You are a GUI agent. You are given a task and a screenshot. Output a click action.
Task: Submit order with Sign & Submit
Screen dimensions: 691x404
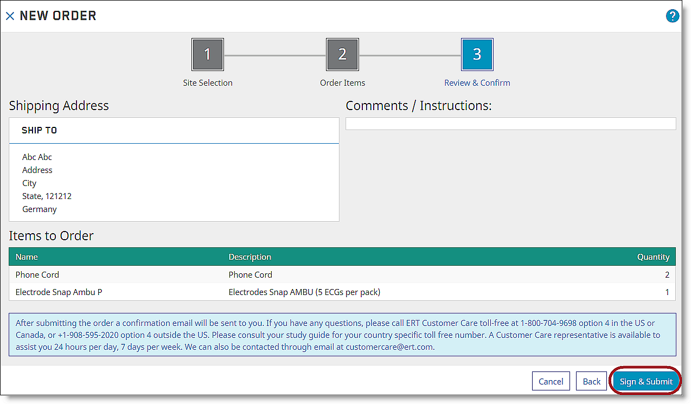pyautogui.click(x=645, y=381)
